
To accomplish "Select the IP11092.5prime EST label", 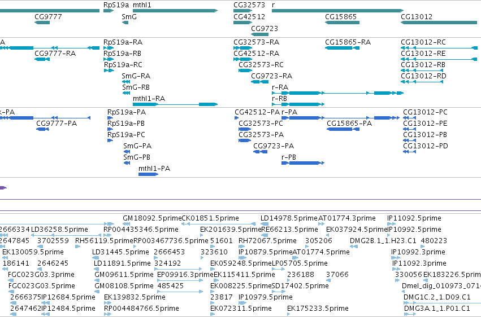I will pyautogui.click(x=414, y=218).
